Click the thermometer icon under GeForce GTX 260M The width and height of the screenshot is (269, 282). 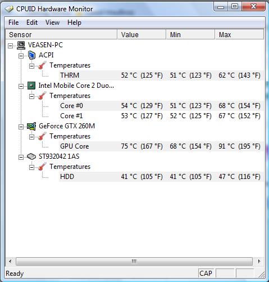(42, 136)
